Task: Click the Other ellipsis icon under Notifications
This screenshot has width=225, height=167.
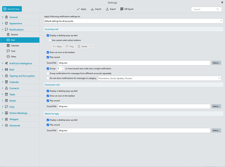Action: click(x=8, y=56)
